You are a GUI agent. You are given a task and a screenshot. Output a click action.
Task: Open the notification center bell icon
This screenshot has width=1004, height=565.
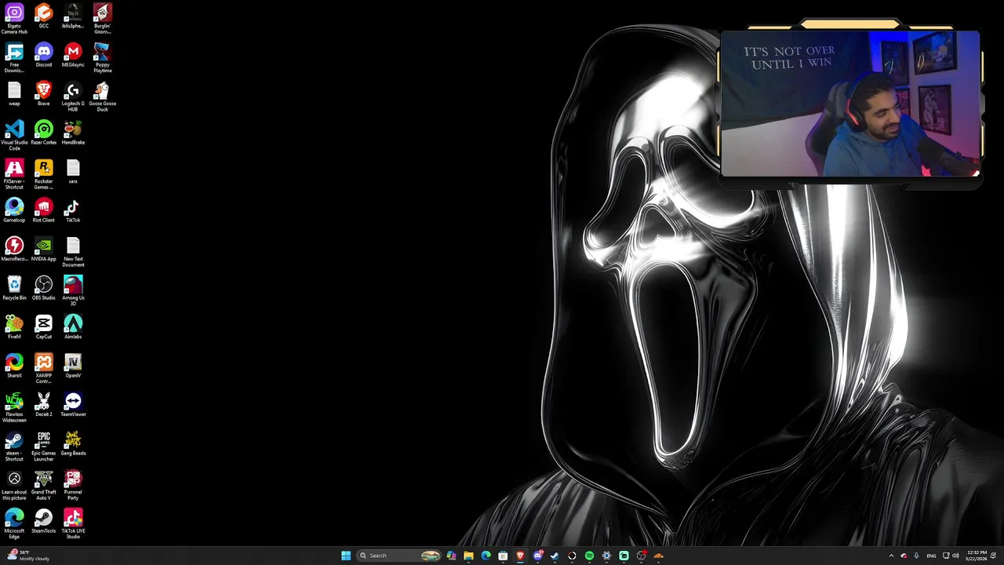(x=994, y=556)
